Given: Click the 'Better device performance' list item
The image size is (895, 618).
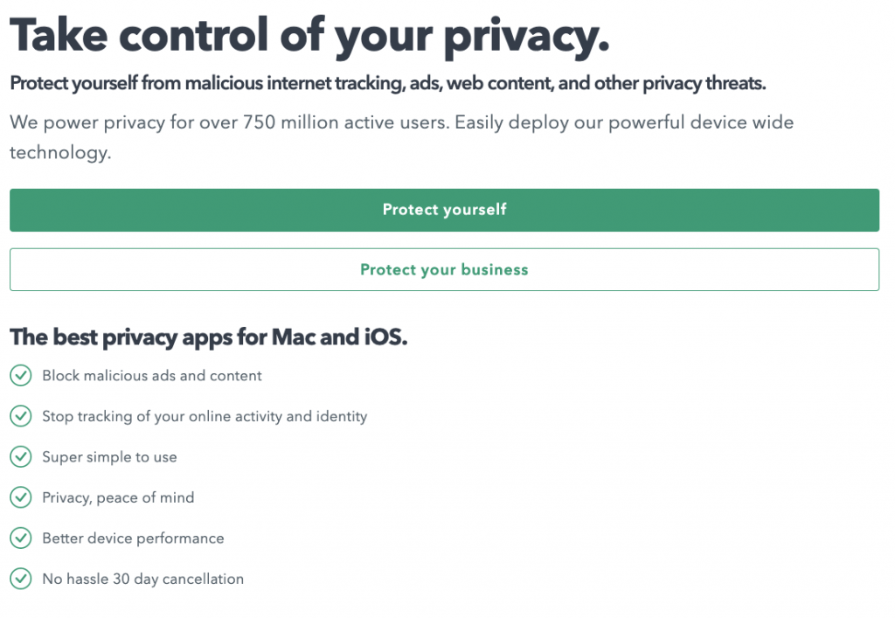Looking at the screenshot, I should [134, 538].
